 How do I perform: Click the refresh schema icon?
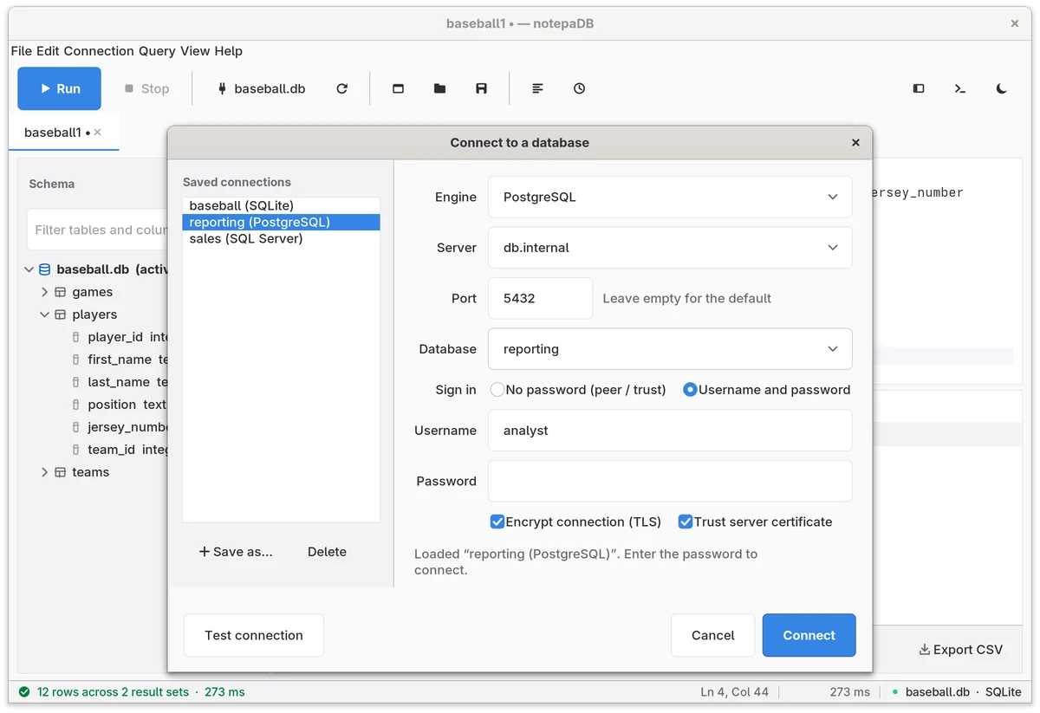(342, 88)
